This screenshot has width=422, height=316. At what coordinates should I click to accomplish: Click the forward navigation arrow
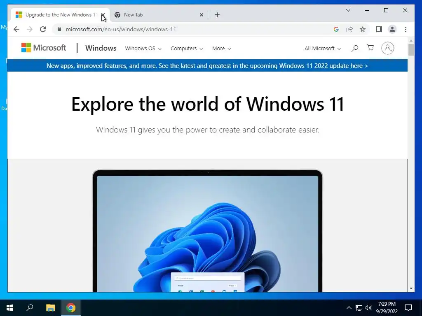[x=29, y=29]
